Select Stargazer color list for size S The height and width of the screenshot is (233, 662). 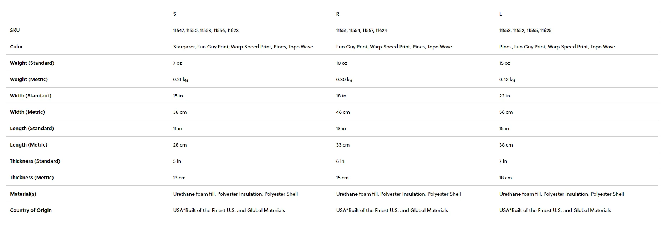pos(243,47)
